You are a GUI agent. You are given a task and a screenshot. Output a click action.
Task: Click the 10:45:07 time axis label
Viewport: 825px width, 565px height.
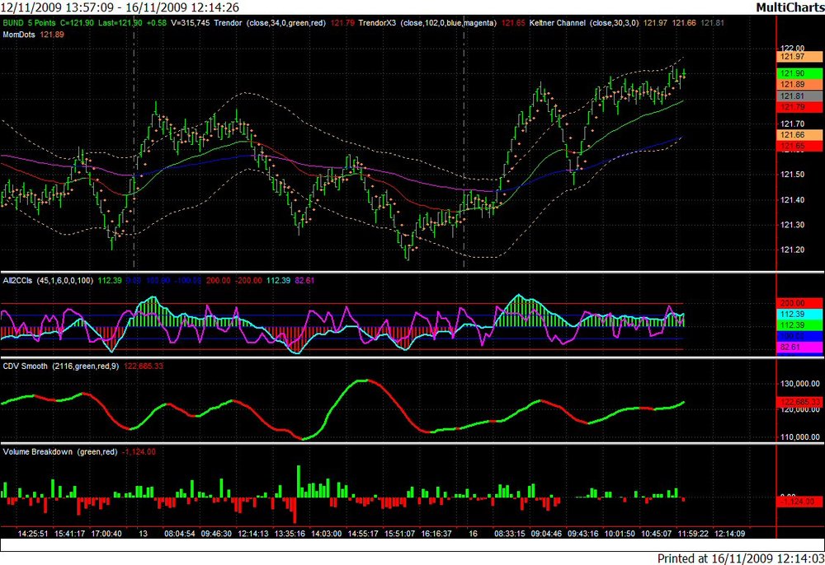pos(656,534)
